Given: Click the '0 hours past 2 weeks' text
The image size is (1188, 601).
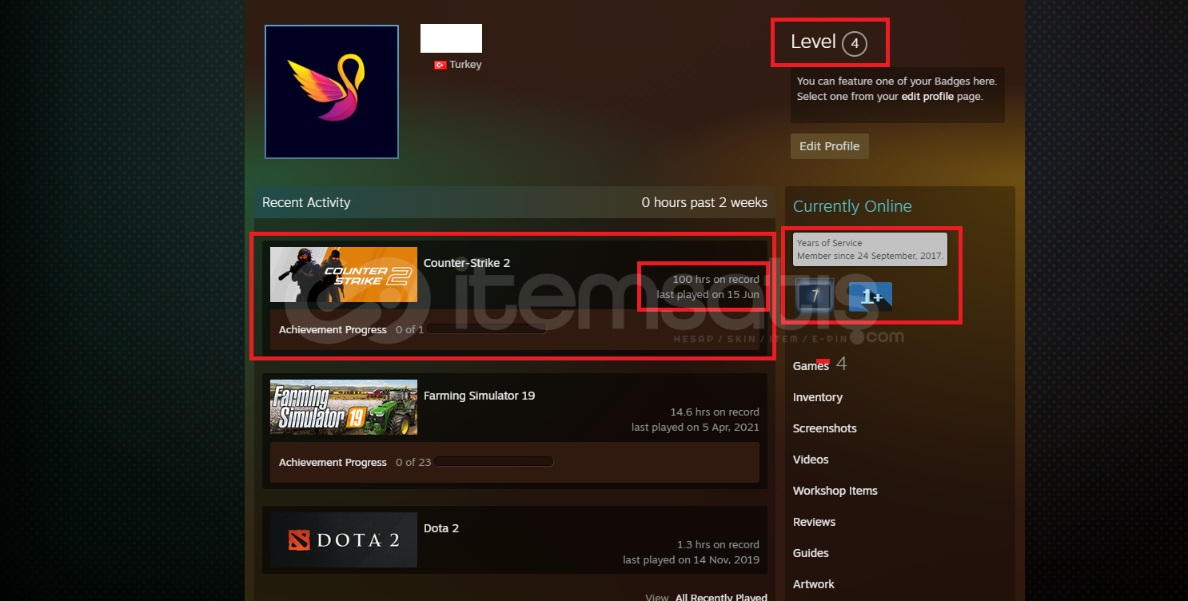Looking at the screenshot, I should pos(704,203).
